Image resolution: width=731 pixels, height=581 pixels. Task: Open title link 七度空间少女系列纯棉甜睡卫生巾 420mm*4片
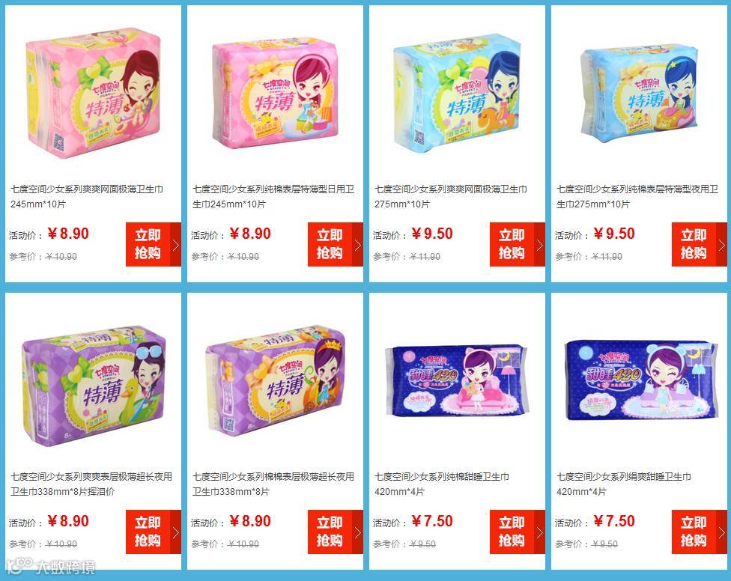click(x=441, y=484)
